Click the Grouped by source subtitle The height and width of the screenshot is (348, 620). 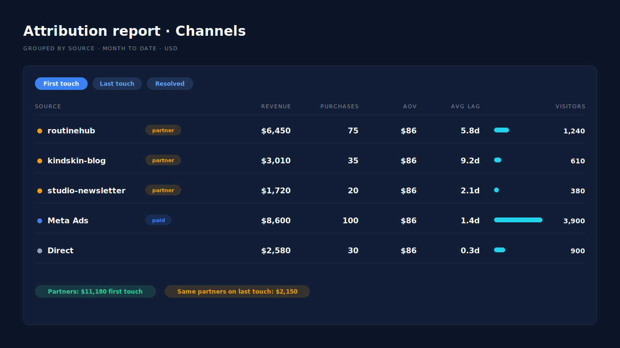pos(100,48)
